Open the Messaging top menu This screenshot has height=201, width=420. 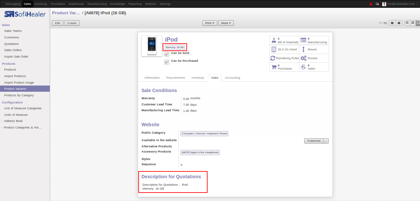[13, 4]
